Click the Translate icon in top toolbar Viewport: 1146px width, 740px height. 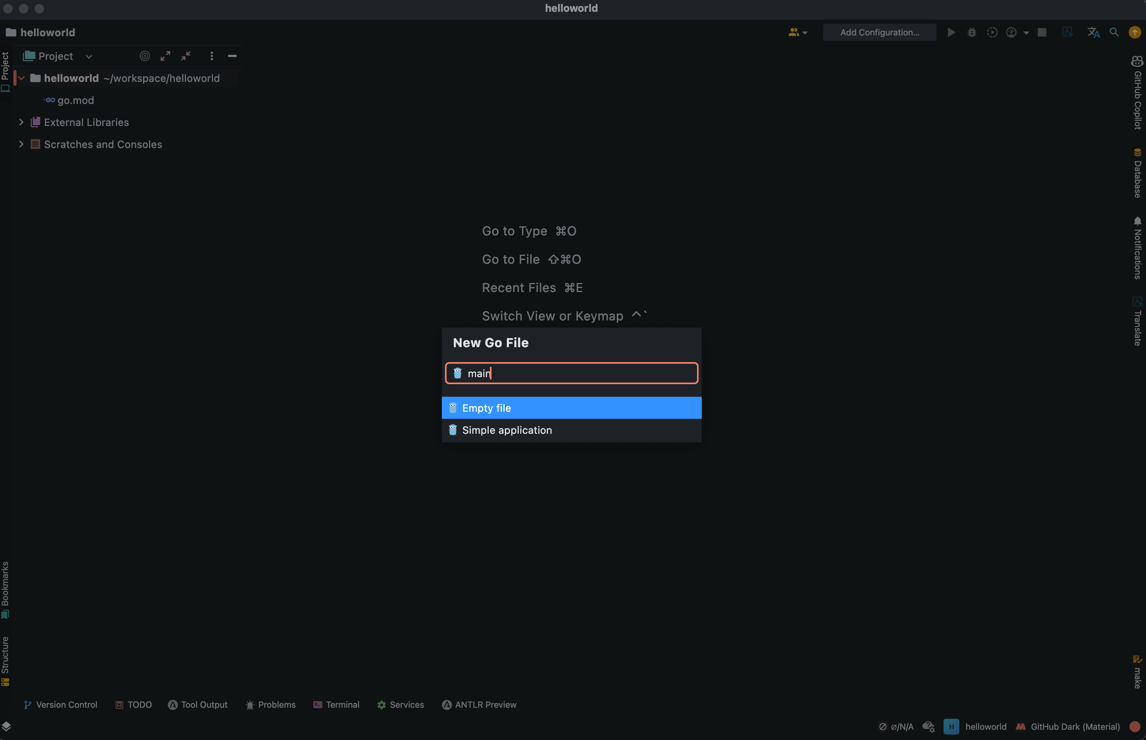[1093, 32]
